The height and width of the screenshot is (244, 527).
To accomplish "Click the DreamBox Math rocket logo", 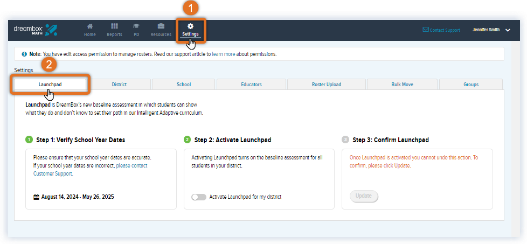I will [x=51, y=30].
